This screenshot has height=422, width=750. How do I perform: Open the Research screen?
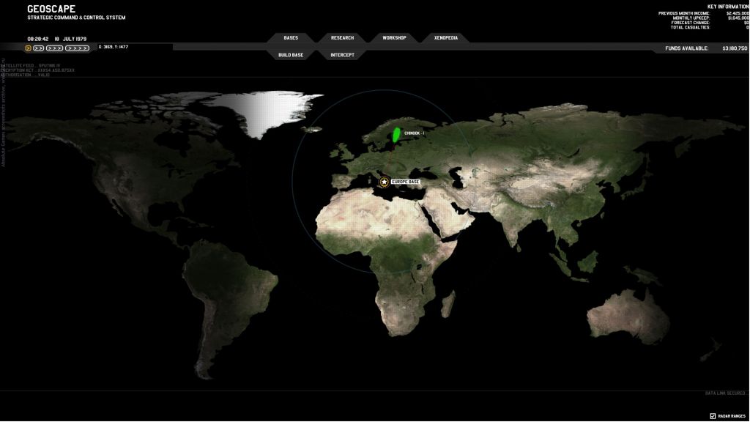pos(343,38)
